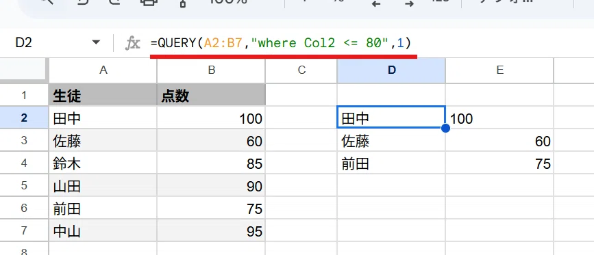594x255 pixels.
Task: Select row 6 header
Action: pos(24,208)
